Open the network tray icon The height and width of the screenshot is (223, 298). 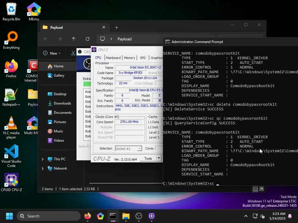click(x=255, y=216)
